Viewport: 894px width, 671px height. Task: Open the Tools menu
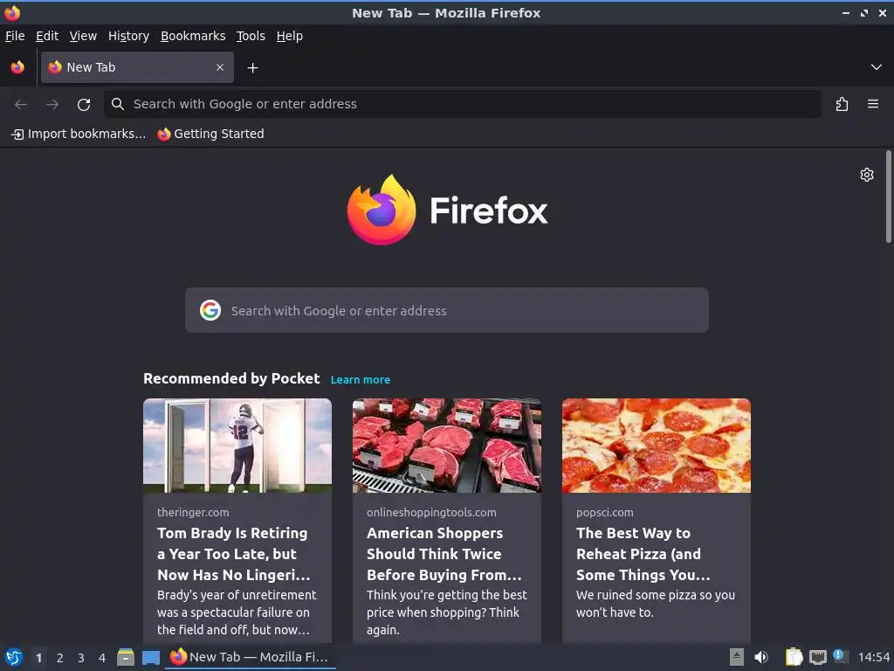251,36
